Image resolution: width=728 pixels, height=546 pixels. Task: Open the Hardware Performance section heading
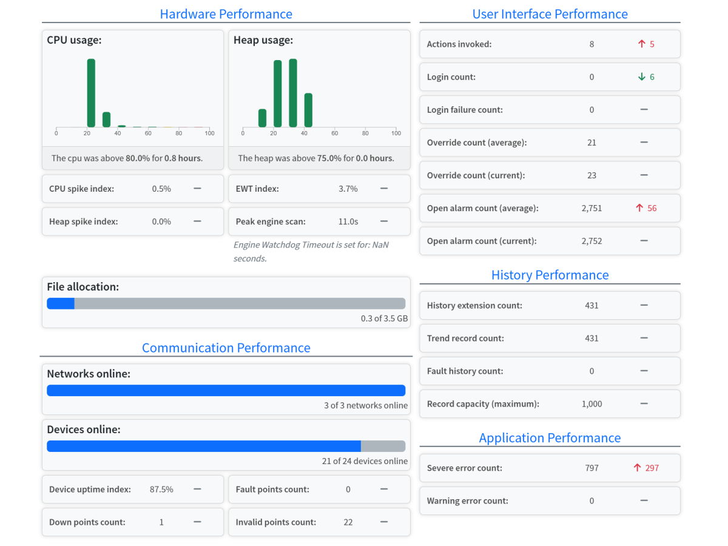tap(226, 14)
